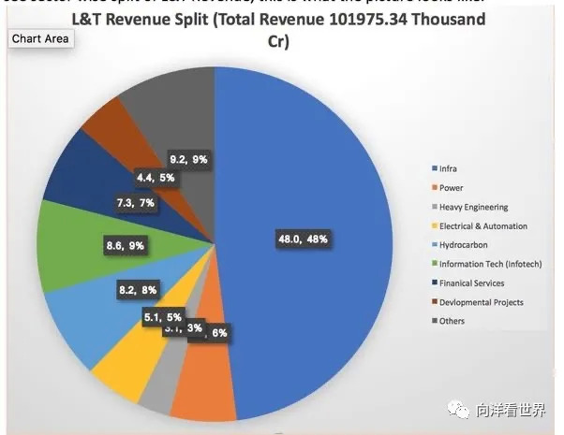The image size is (564, 435).
Task: Click the 'Hydrocarbon' legend entry text
Action: click(463, 245)
